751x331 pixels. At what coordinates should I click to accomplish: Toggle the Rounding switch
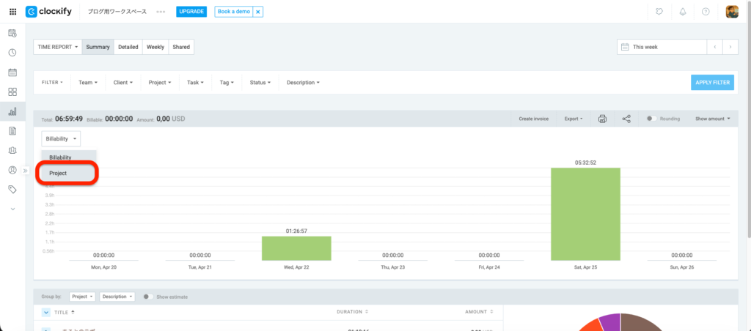tap(650, 119)
